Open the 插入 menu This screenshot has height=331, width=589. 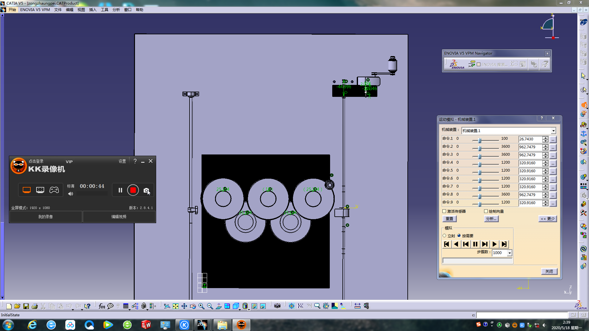point(93,10)
